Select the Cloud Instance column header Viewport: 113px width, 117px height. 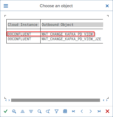tap(23, 25)
